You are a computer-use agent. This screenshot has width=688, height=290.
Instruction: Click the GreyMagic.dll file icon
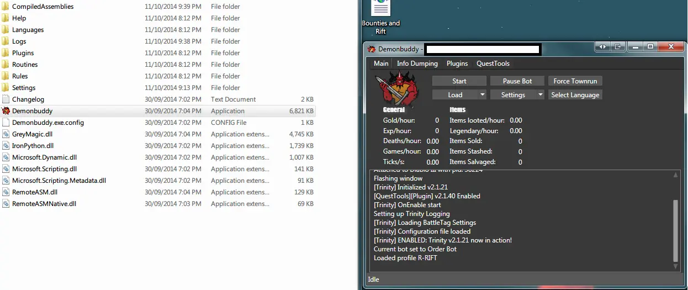click(6, 134)
